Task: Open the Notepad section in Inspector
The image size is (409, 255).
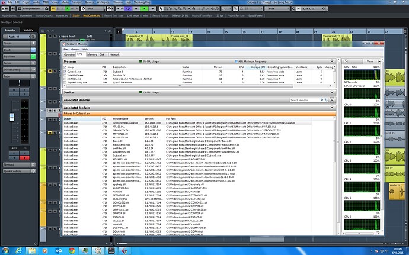Action: 20,164
